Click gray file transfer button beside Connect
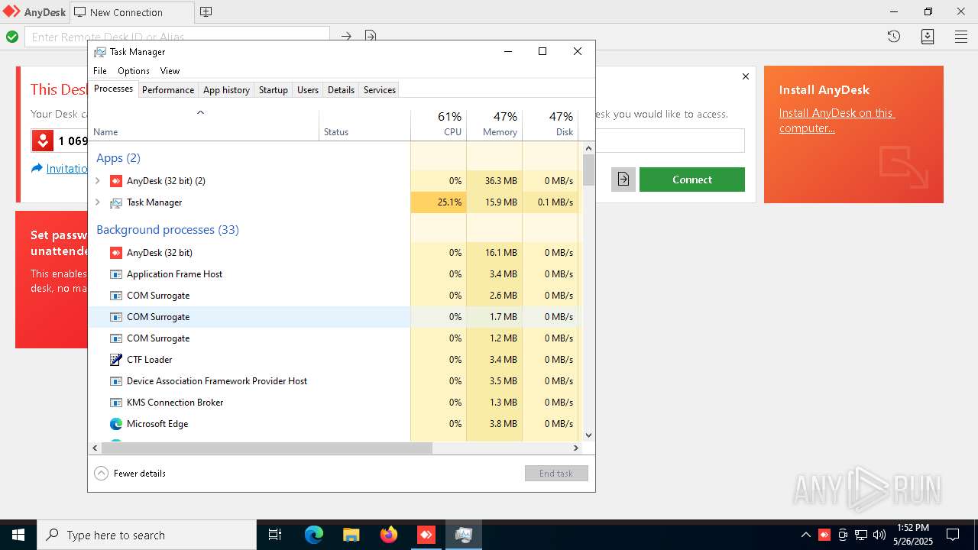 (623, 180)
